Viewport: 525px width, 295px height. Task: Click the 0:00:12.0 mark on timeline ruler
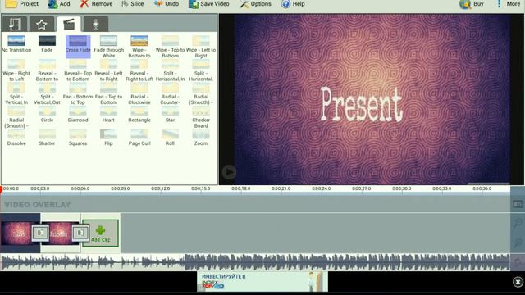tap(161, 188)
